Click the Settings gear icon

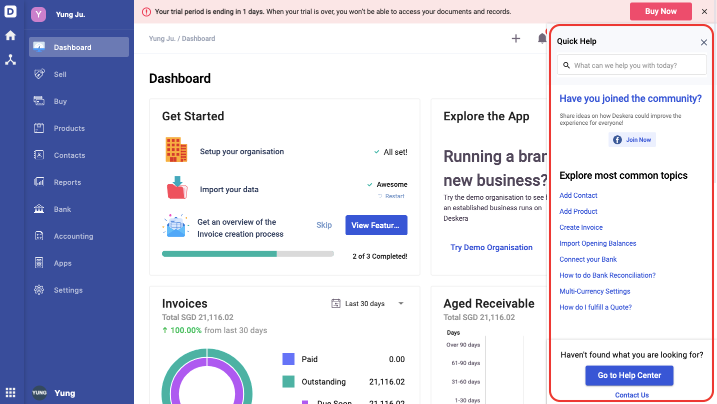pyautogui.click(x=39, y=290)
